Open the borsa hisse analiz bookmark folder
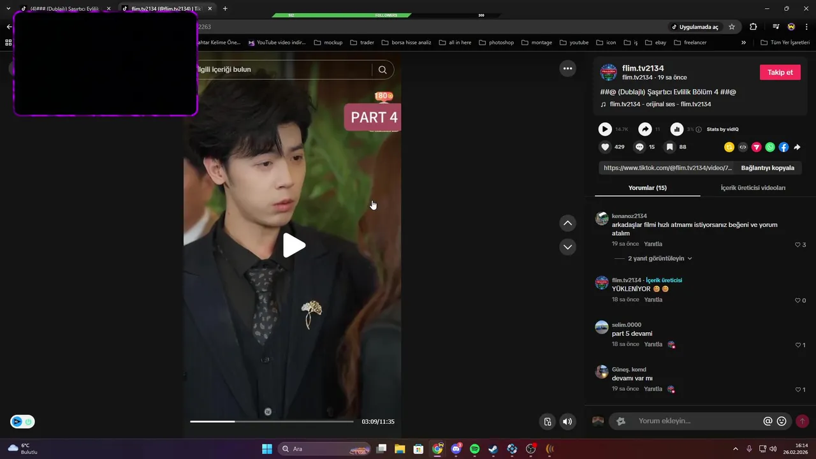 pyautogui.click(x=406, y=43)
